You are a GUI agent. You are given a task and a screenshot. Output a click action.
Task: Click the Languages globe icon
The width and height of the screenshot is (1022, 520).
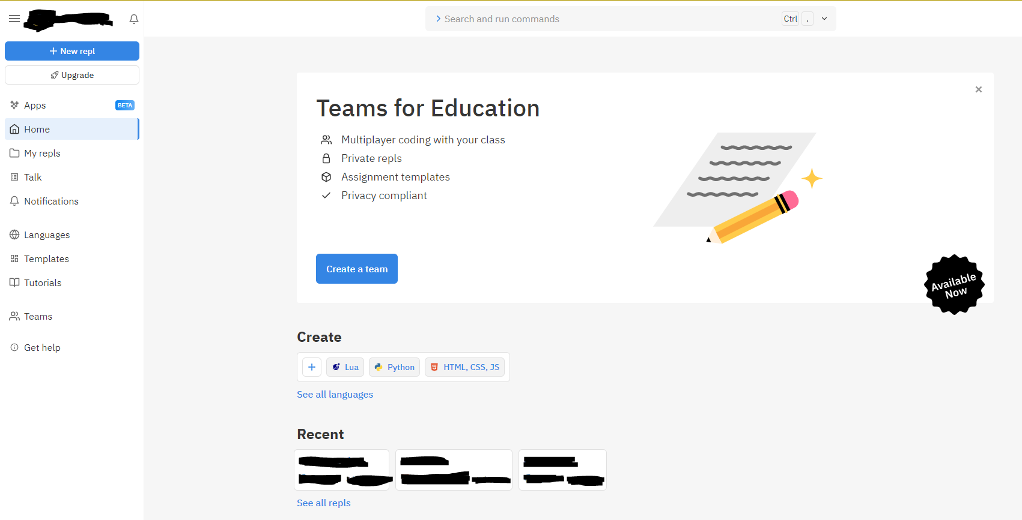click(x=14, y=235)
